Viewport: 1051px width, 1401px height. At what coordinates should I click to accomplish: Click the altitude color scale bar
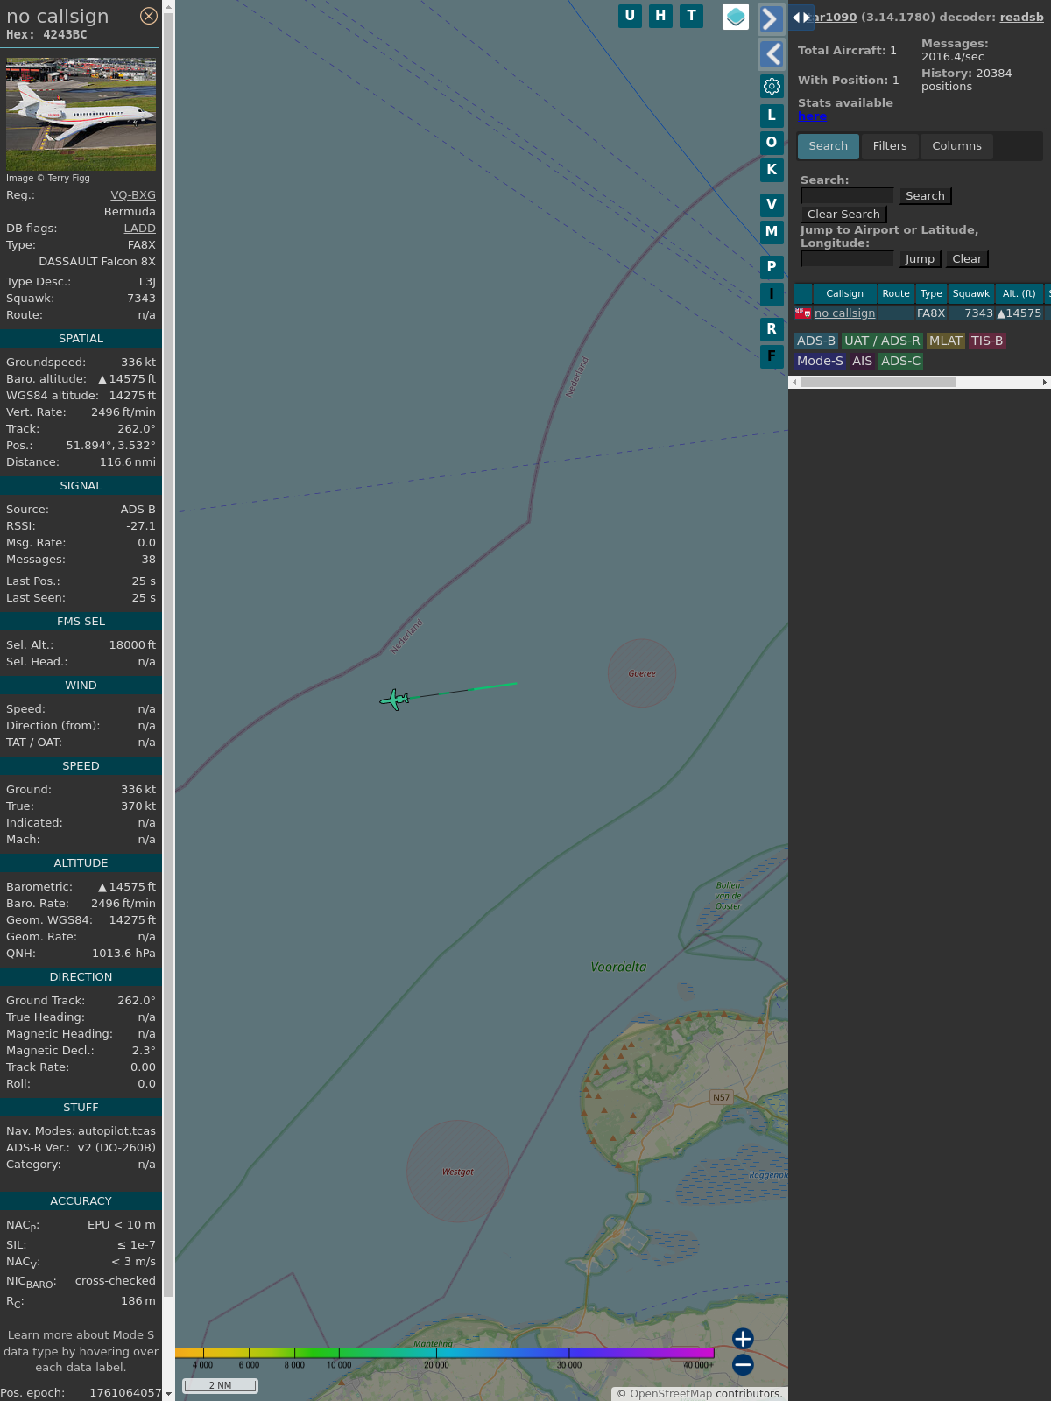tap(445, 1353)
